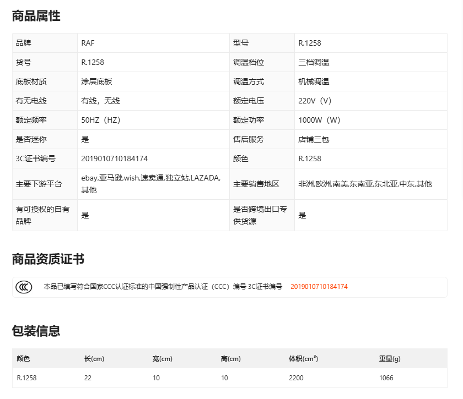
Task: Click the 包装信息 section heading
Action: [36, 331]
